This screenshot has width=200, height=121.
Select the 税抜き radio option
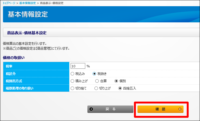94,74
